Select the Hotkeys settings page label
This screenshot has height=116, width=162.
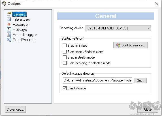tap(20, 29)
